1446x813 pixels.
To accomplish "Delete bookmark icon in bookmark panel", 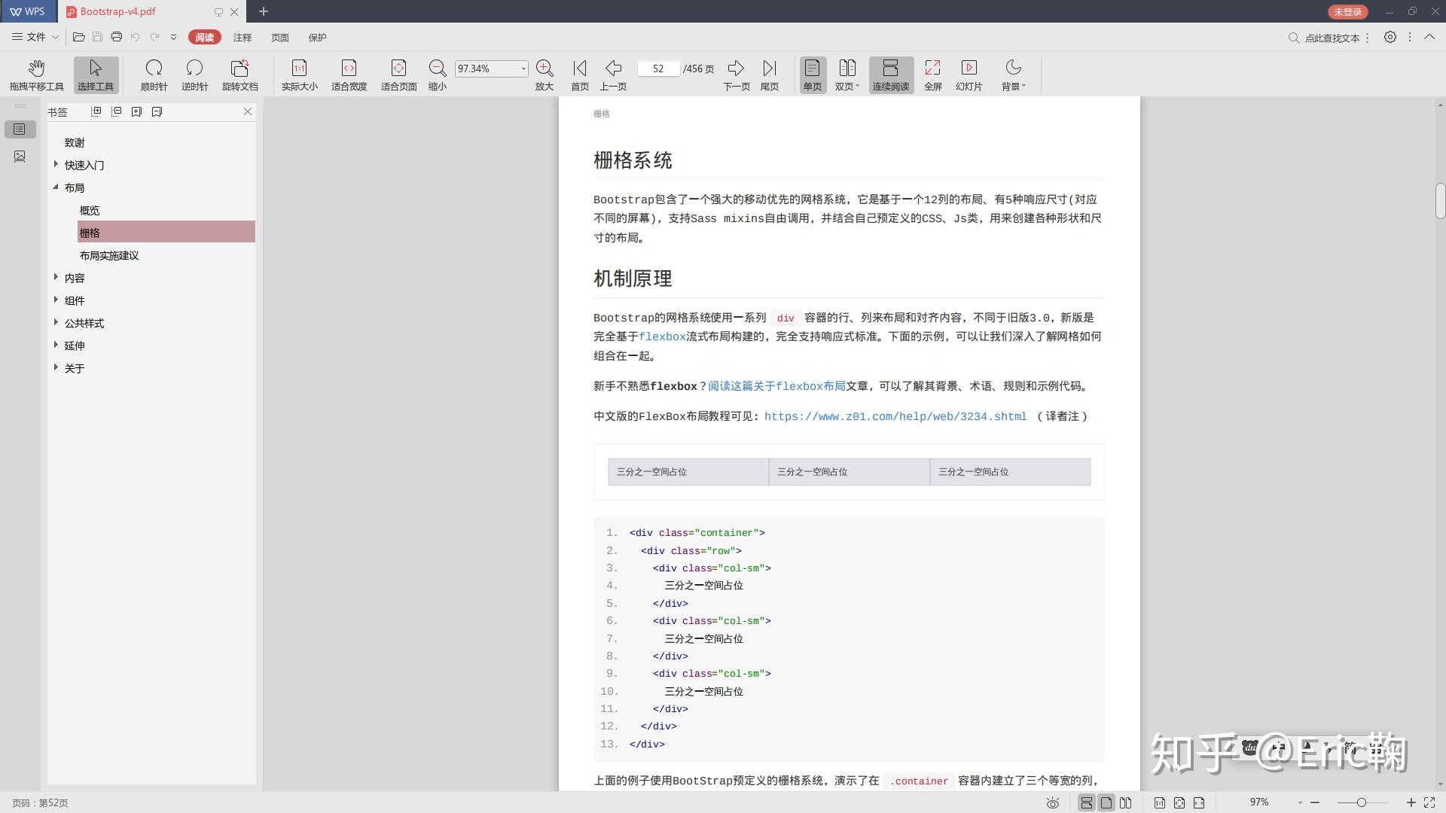I will (157, 111).
